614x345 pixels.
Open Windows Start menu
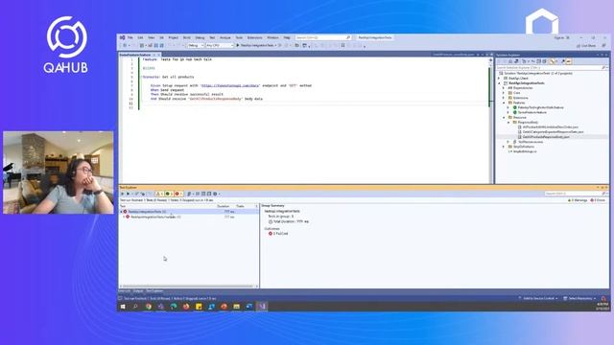[x=123, y=307]
